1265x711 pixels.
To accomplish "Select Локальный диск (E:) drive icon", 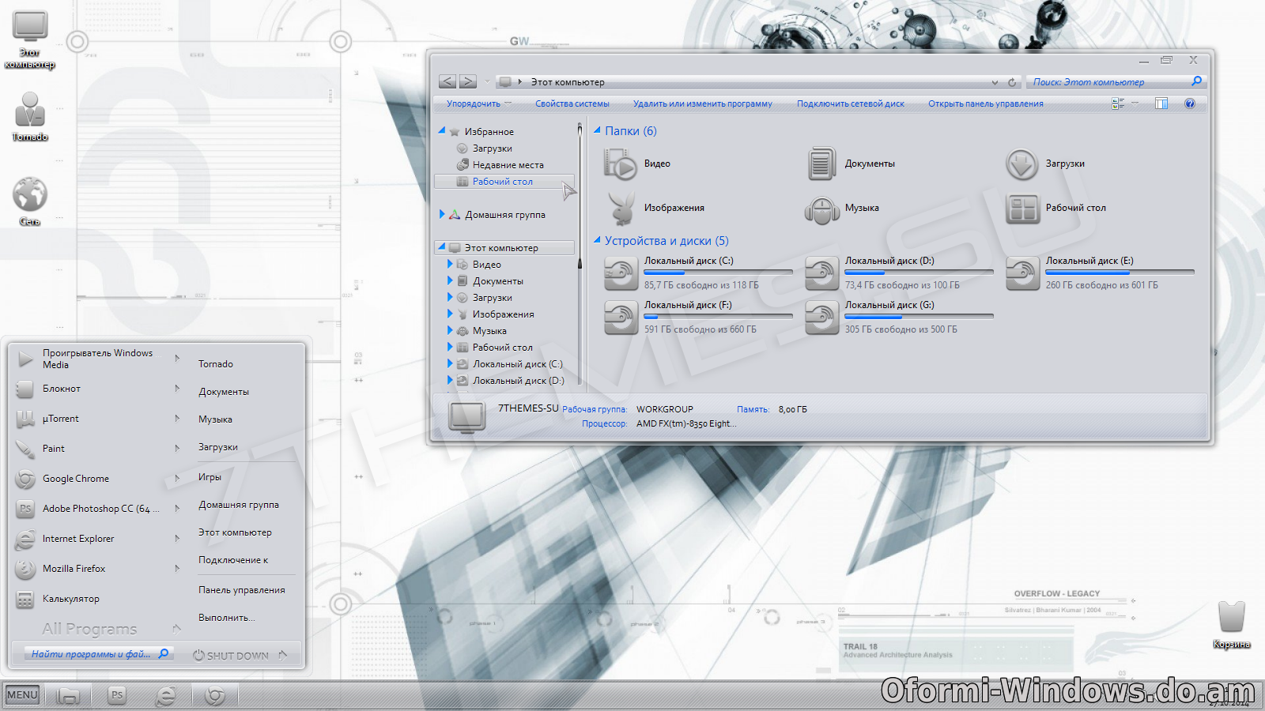I will click(x=1022, y=273).
